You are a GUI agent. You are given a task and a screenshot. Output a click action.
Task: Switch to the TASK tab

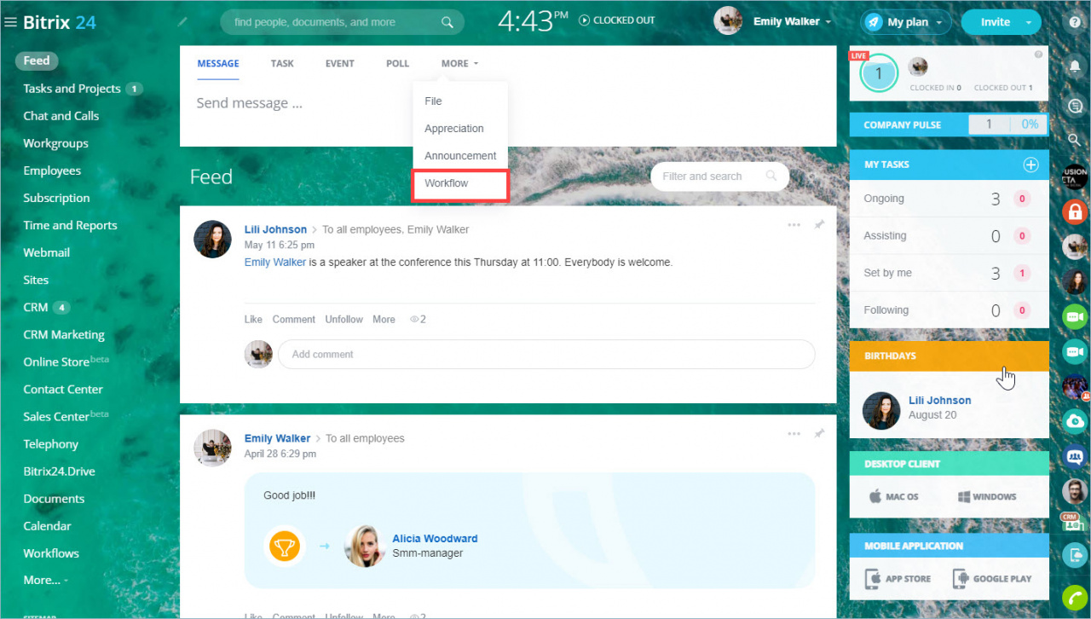pyautogui.click(x=282, y=64)
